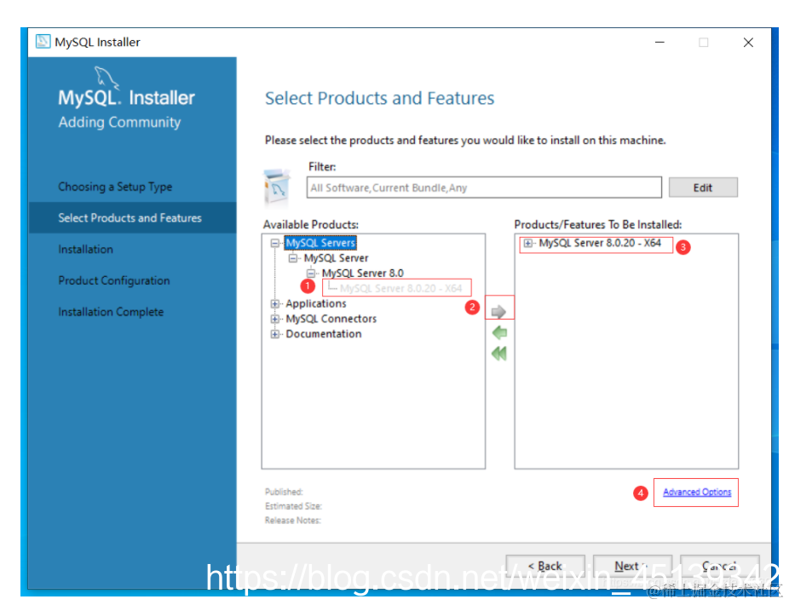Collapse the MySQL Server 8.0 node
The image size is (789, 605).
(x=311, y=274)
